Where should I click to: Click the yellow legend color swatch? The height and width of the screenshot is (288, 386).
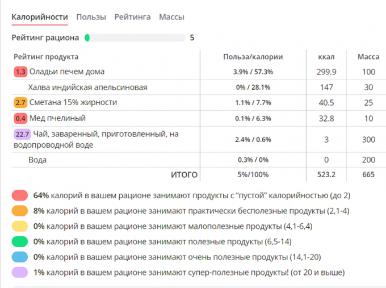20,226
